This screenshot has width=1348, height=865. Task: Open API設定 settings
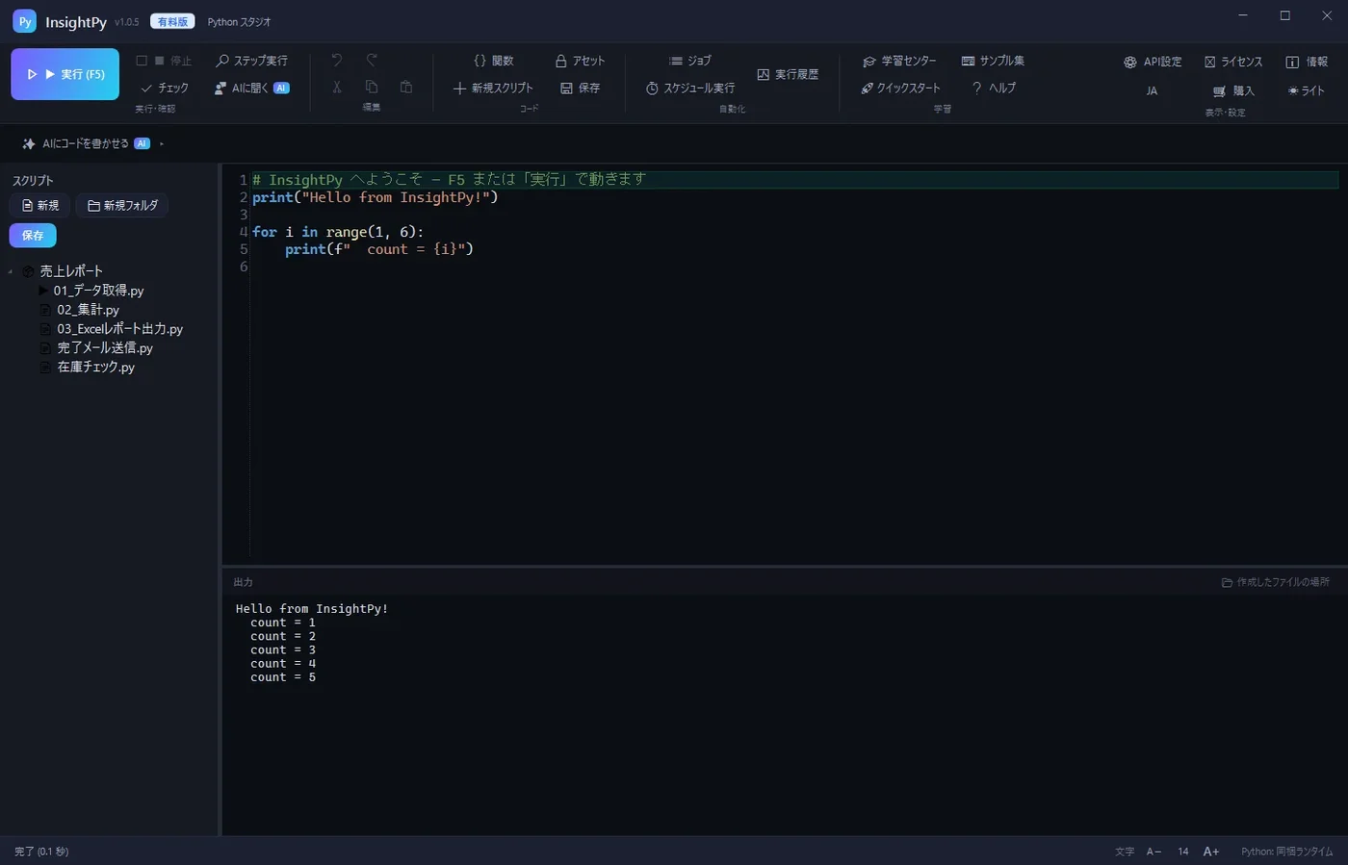pyautogui.click(x=1153, y=62)
